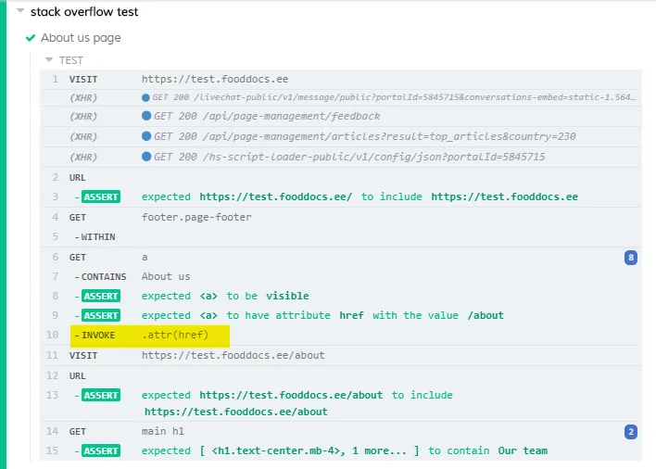Click the blue dot for hs-script-loader request
This screenshot has height=469, width=656.
tap(145, 157)
